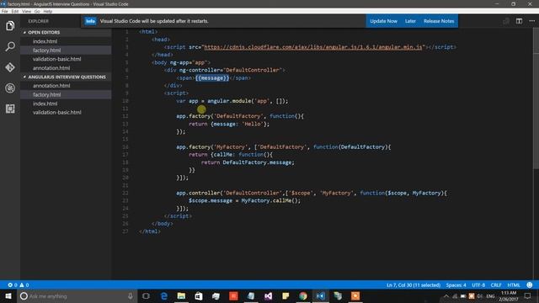Open the Go menu
The width and height of the screenshot is (539, 303).
point(37,11)
